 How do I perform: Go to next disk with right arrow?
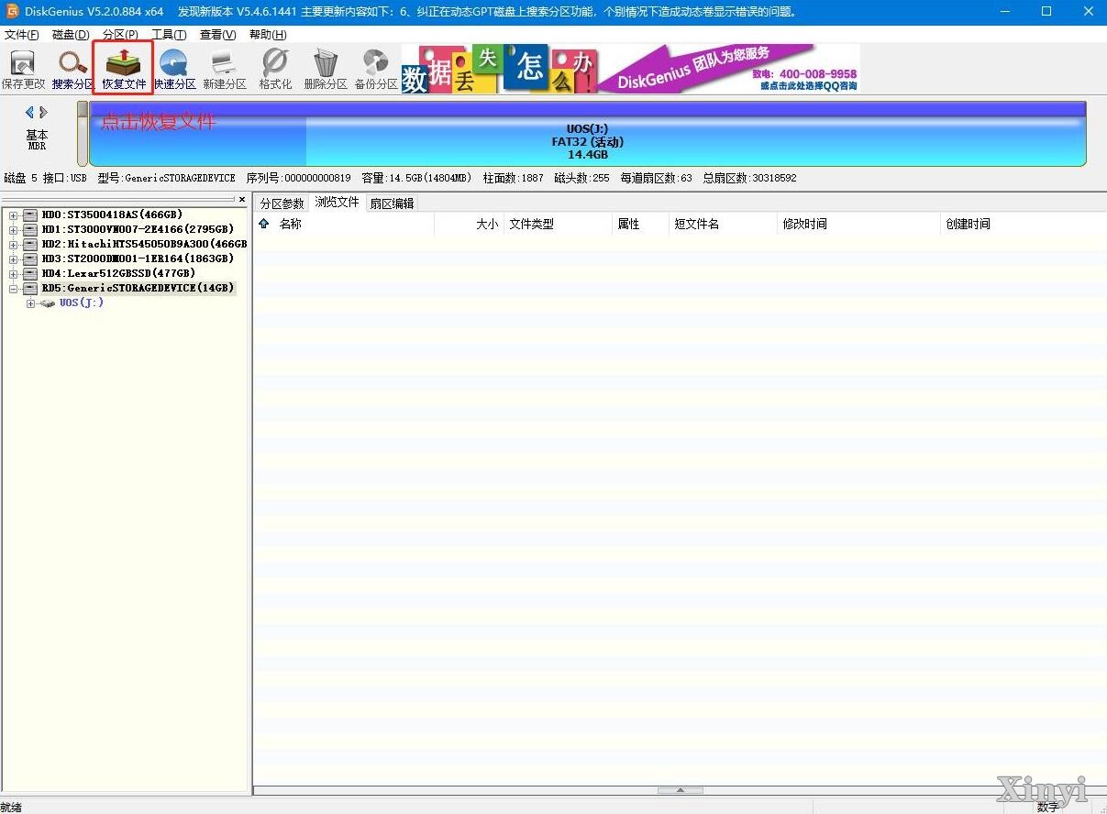(x=43, y=112)
